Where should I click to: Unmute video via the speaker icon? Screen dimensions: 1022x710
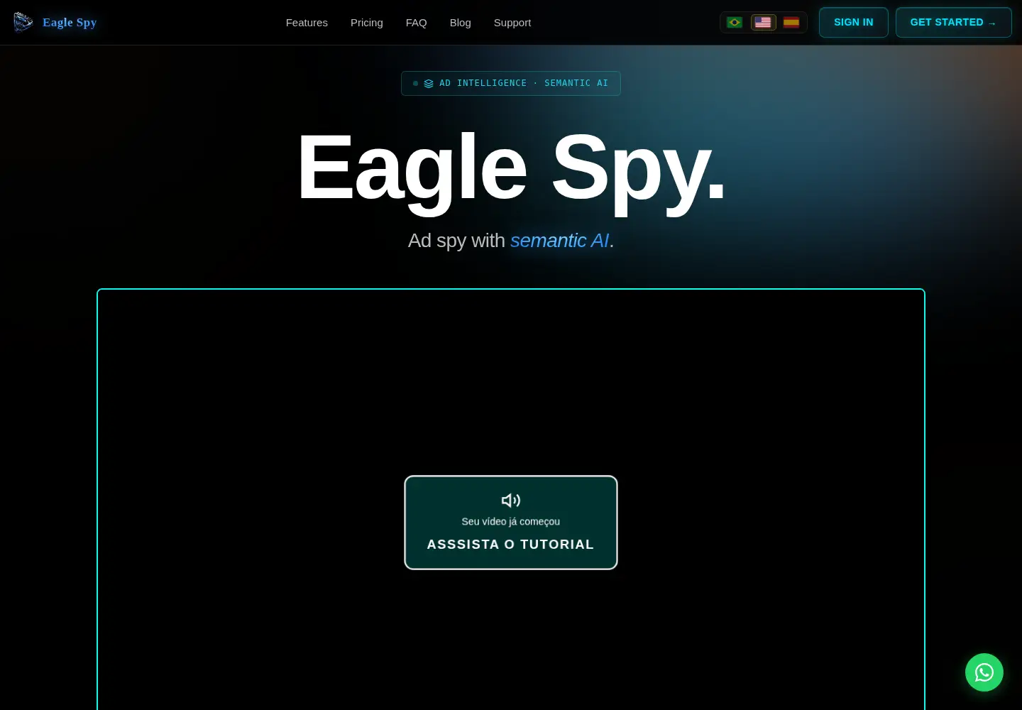click(x=511, y=501)
